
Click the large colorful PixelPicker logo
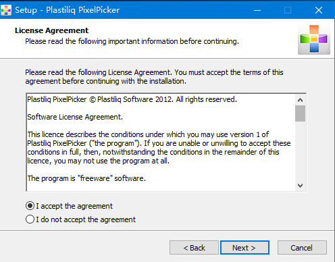click(314, 39)
